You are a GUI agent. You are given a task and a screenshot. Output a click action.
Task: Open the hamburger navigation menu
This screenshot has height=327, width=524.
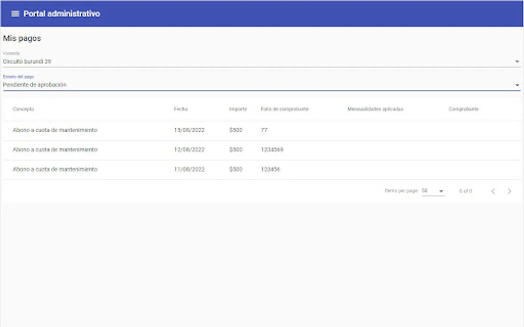(x=15, y=14)
